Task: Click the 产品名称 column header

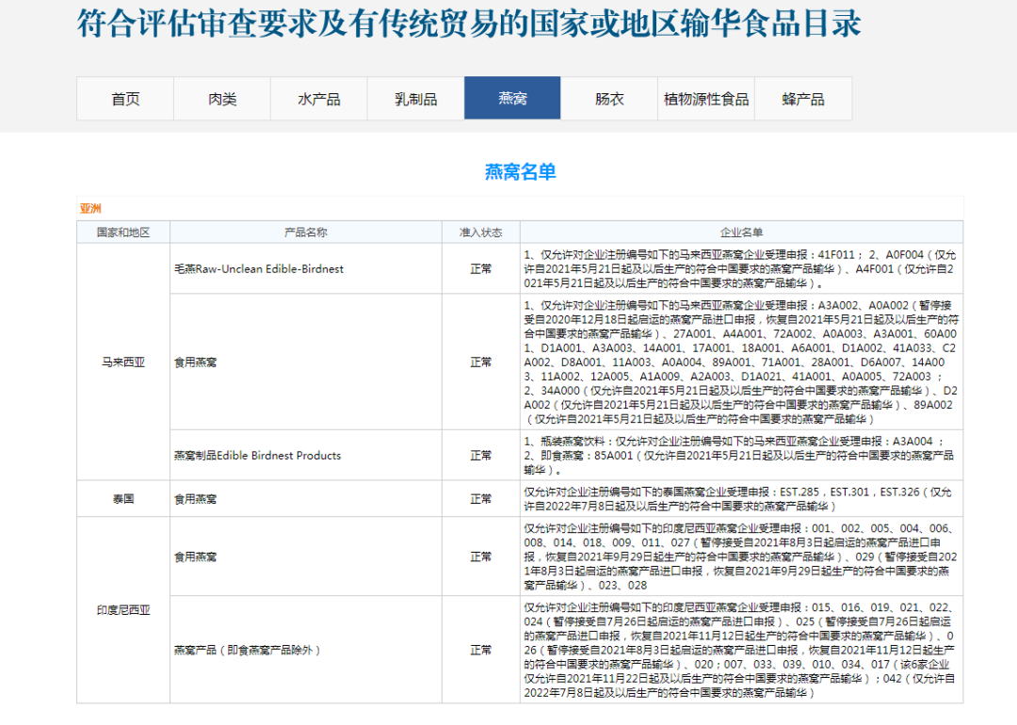Action: coord(306,233)
